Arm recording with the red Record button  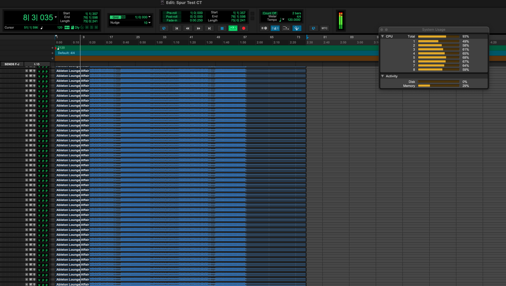(244, 28)
